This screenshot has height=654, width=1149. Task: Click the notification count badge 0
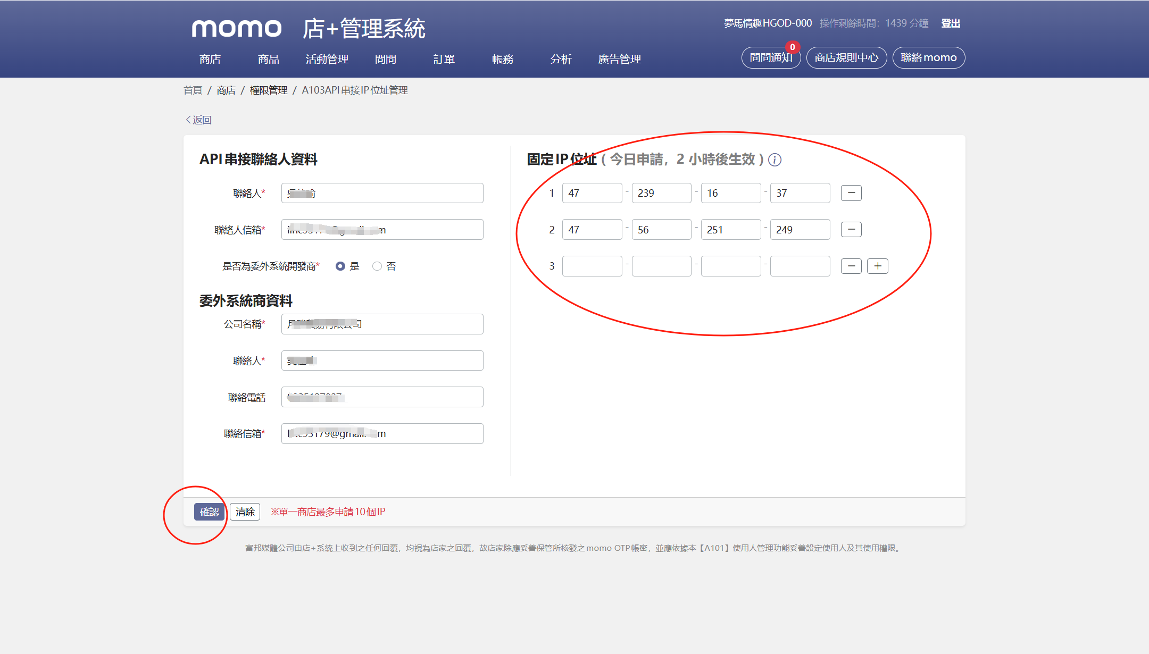pos(793,47)
